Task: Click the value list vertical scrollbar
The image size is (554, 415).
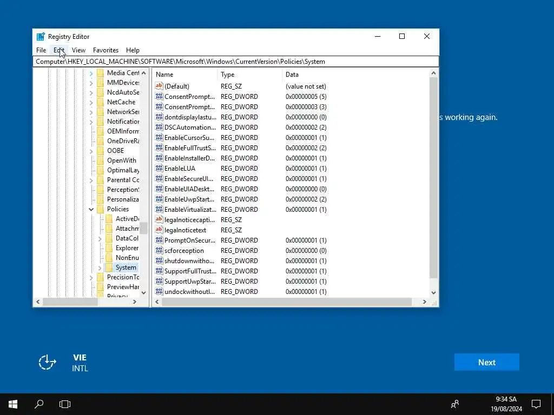Action: 433,177
